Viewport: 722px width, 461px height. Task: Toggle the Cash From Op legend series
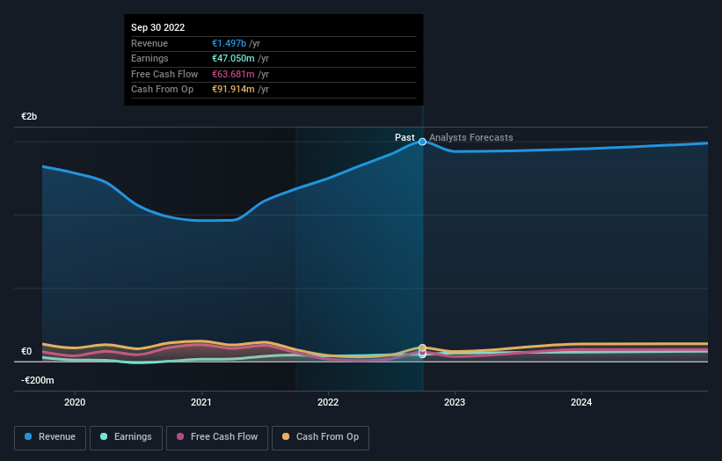320,437
